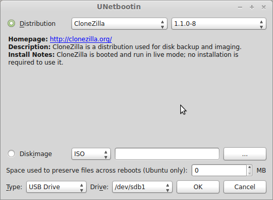
Task: Click the Distribution label text
Action: click(x=38, y=24)
